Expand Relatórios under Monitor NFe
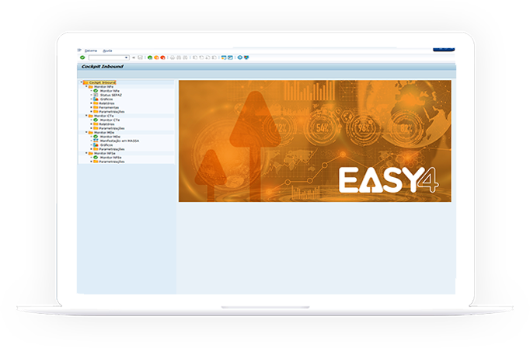The height and width of the screenshot is (348, 530). pos(91,103)
